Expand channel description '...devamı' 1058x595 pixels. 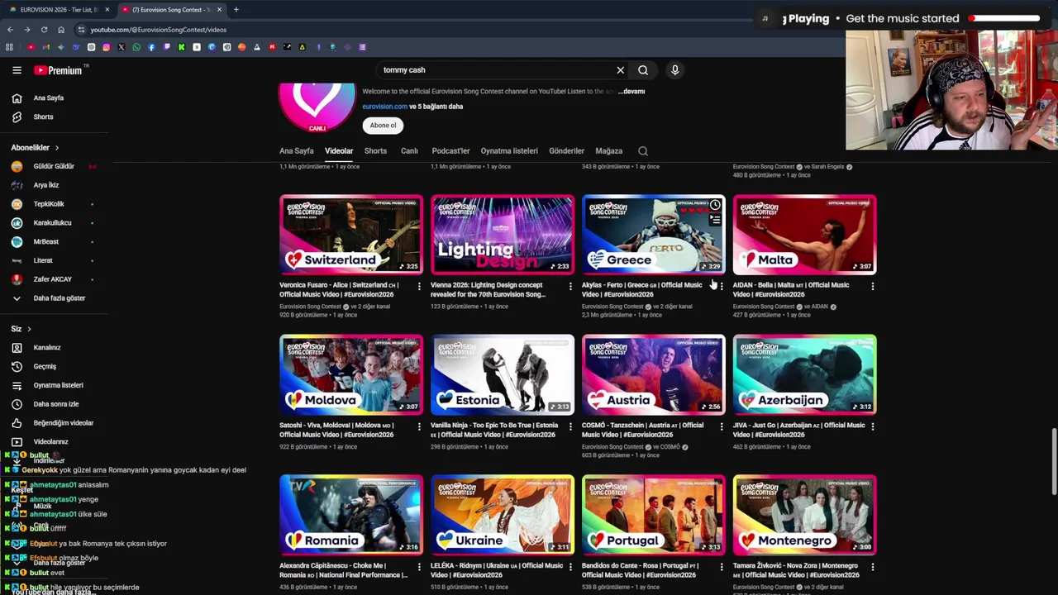[x=631, y=92]
